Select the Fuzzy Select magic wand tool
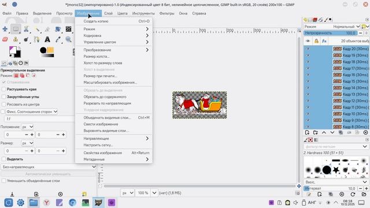370x208 pixels. click(x=37, y=29)
